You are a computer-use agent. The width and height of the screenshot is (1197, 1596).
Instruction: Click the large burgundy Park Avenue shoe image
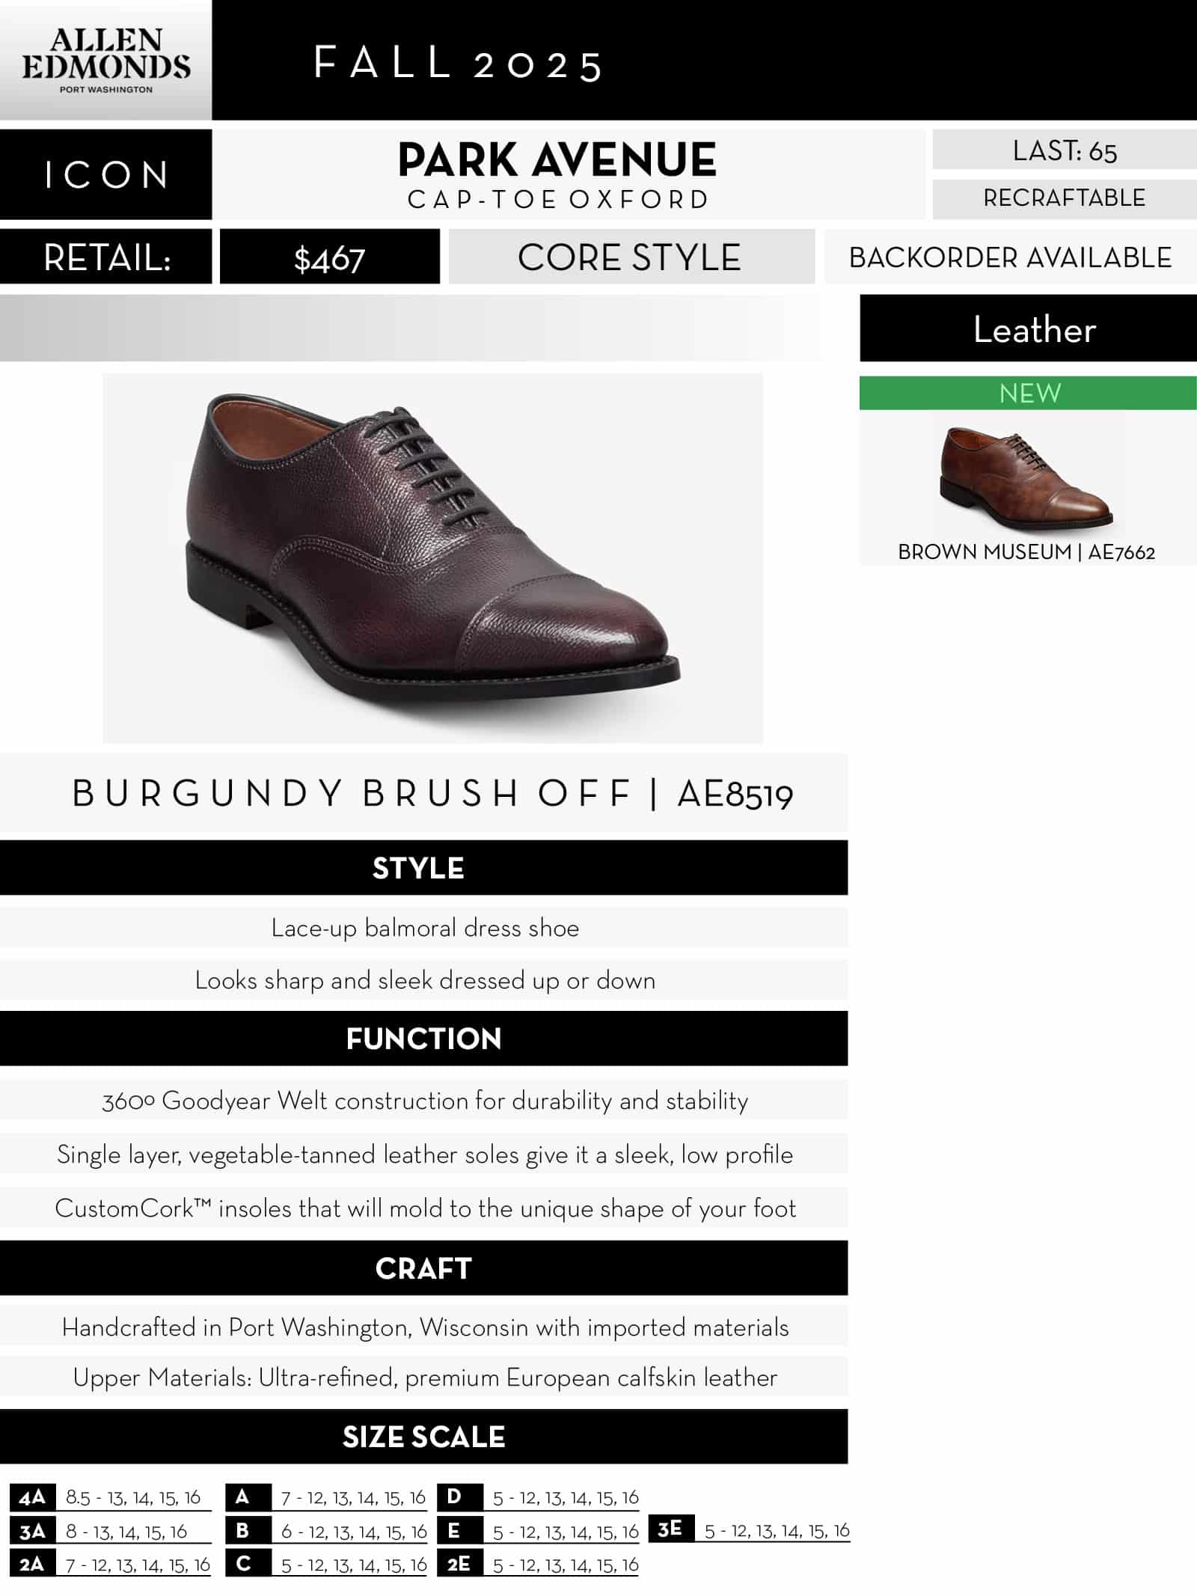pyautogui.click(x=432, y=557)
